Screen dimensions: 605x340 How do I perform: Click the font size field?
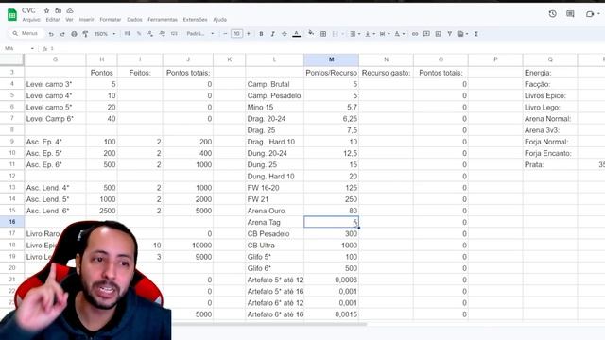[x=236, y=34]
